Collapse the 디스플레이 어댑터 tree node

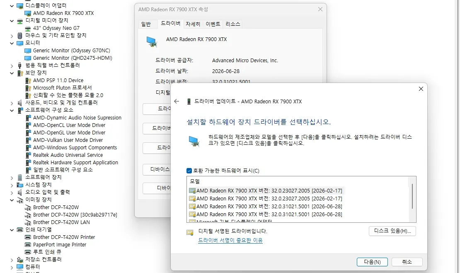tap(12, 6)
